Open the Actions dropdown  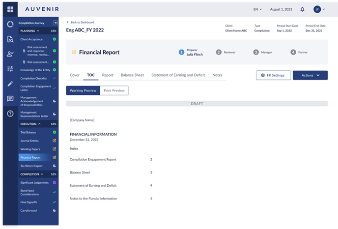point(310,75)
